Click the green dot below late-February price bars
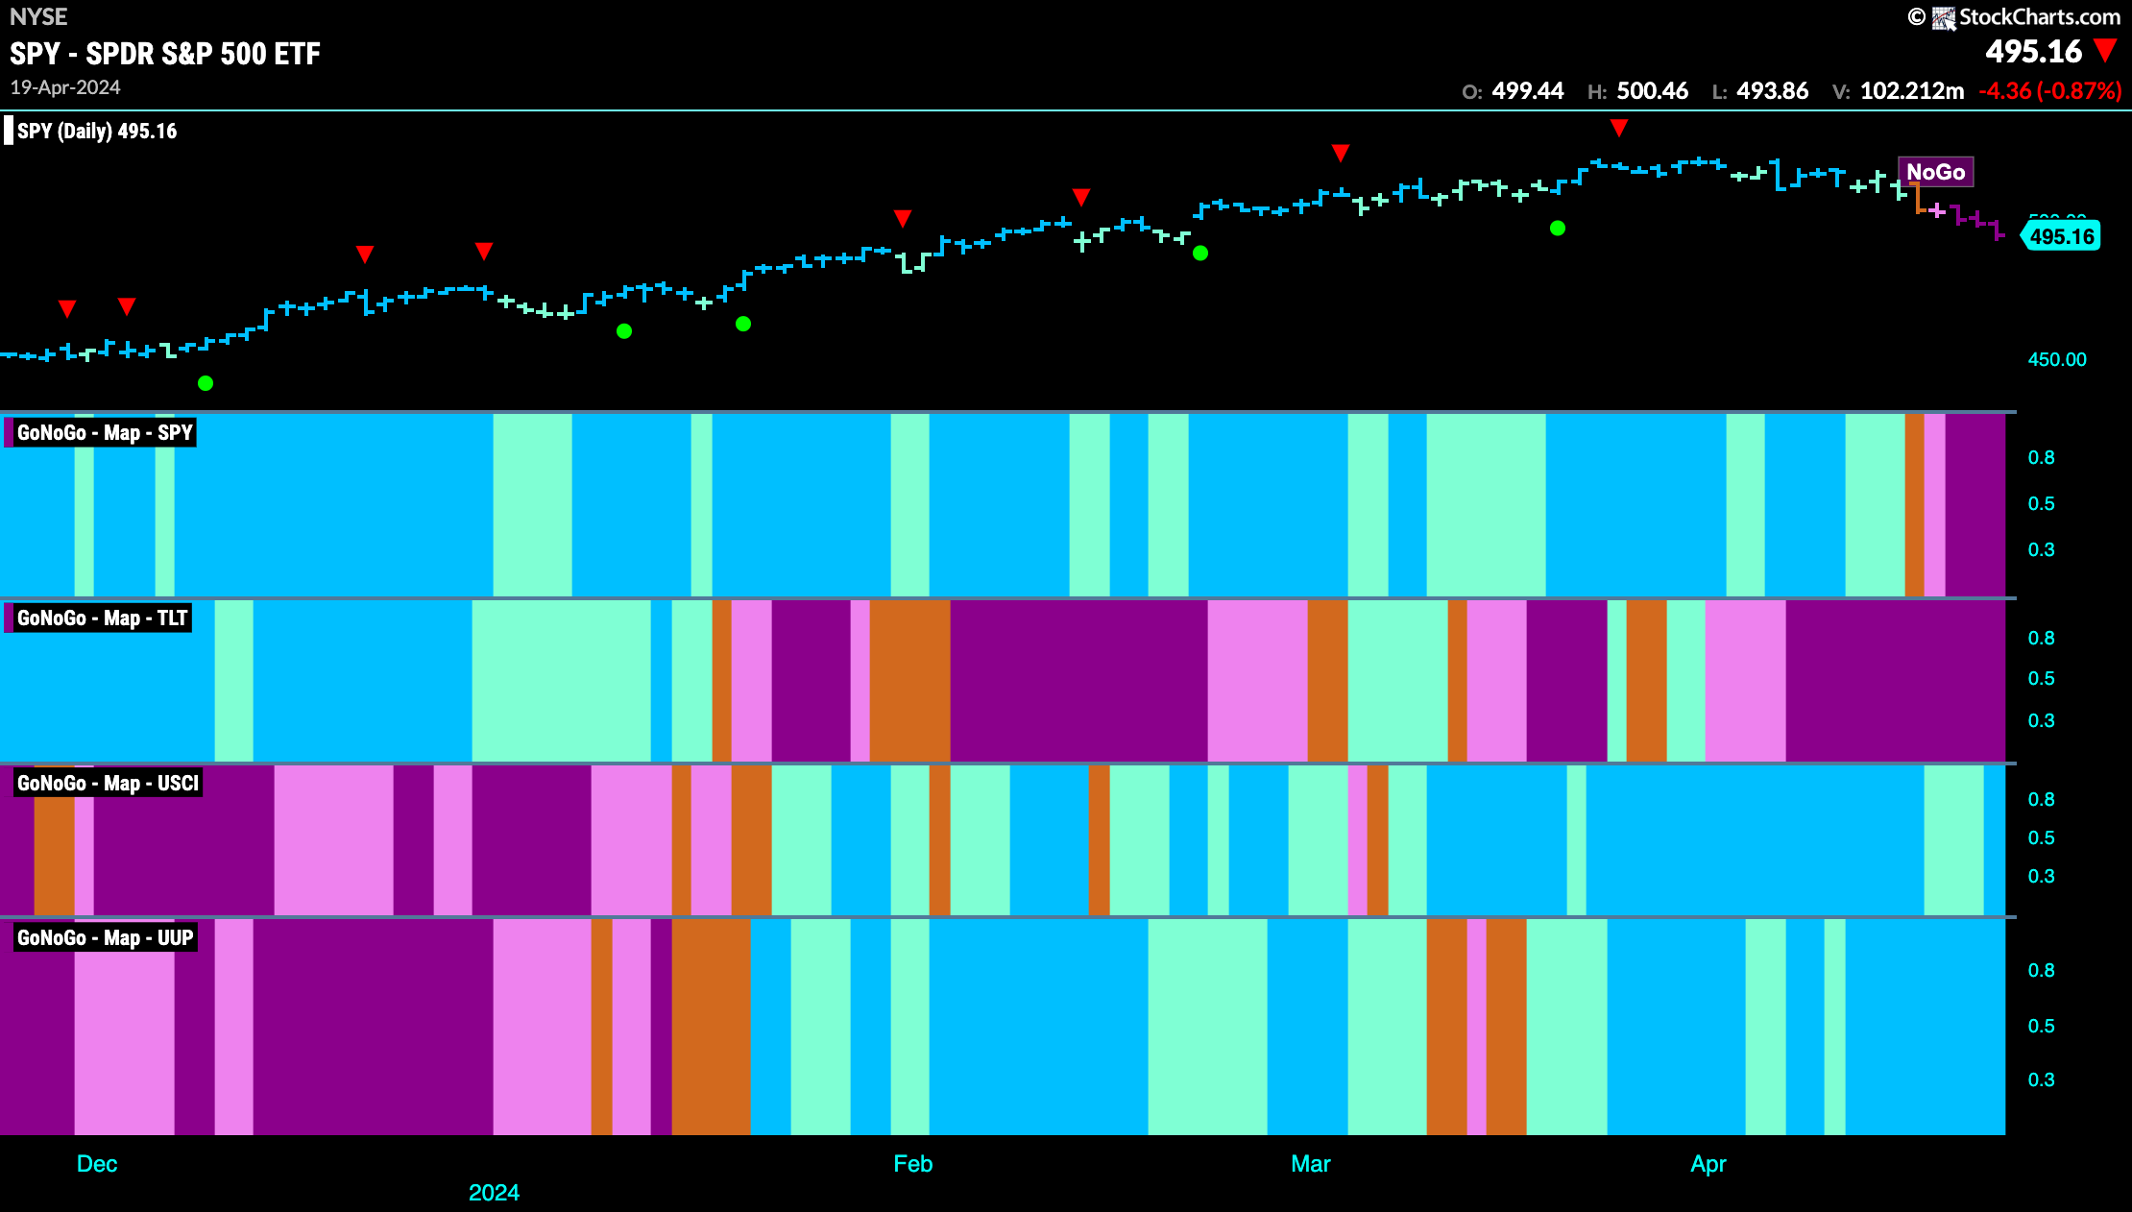The height and width of the screenshot is (1212, 2132). pyautogui.click(x=1200, y=254)
